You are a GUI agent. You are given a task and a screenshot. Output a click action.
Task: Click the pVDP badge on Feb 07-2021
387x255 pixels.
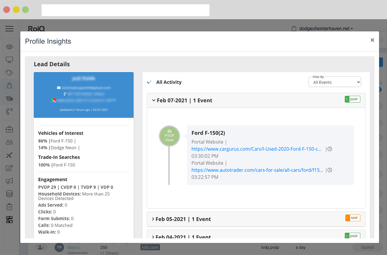[353, 99]
